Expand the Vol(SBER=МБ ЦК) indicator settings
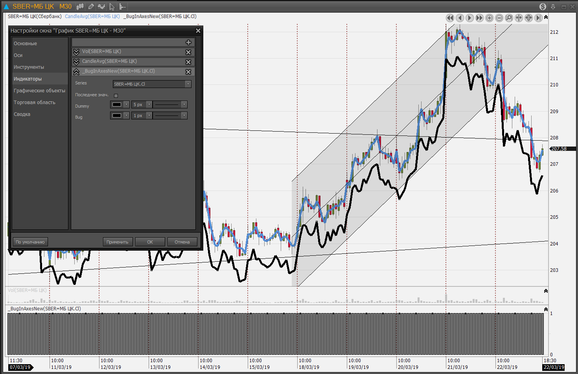 [76, 52]
